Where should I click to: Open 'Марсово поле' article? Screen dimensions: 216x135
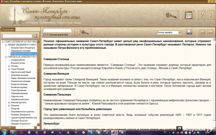point(17,96)
